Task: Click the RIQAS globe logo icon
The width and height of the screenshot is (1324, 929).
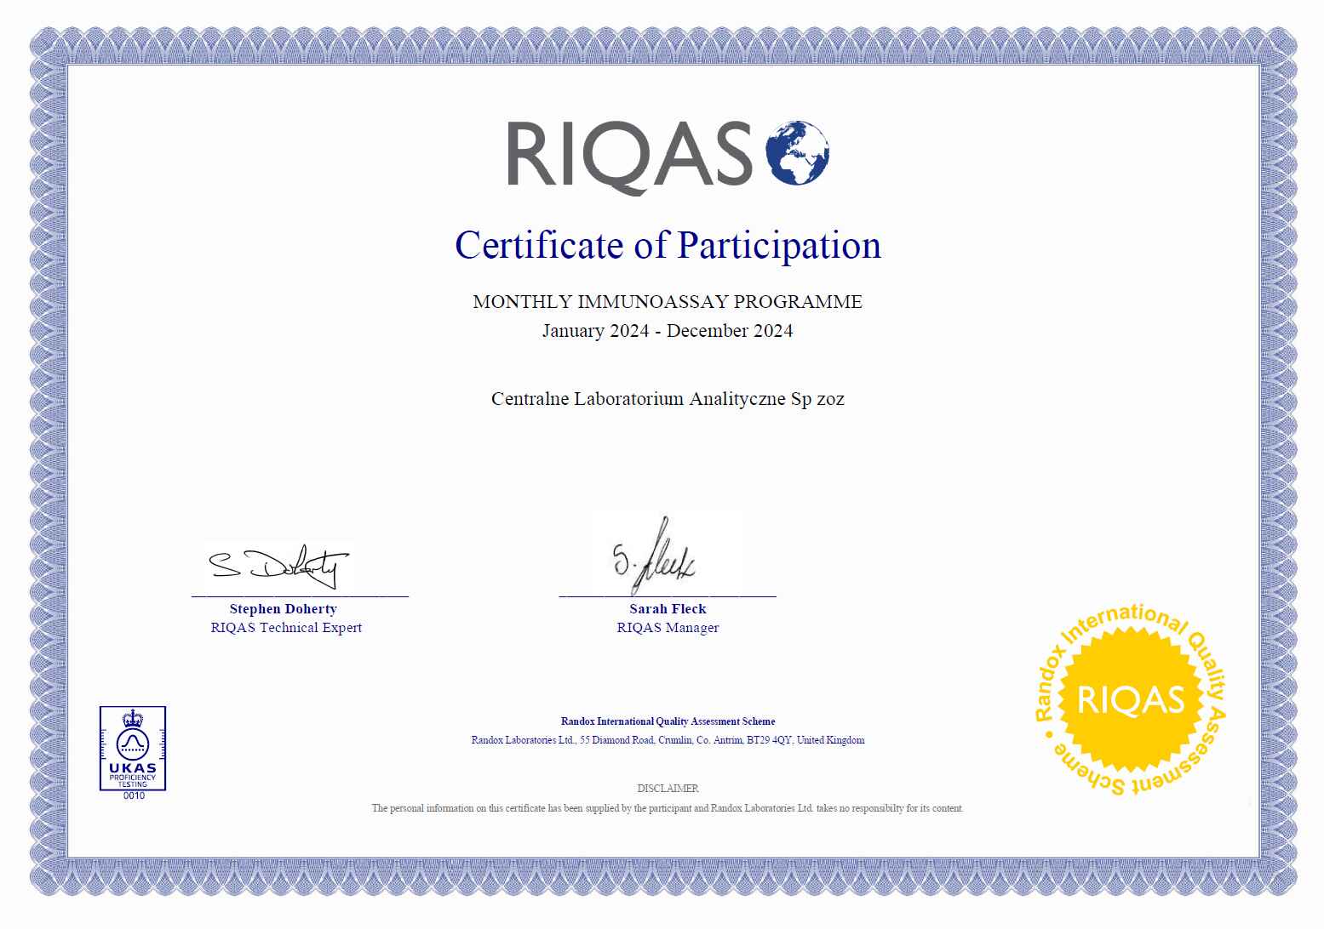Action: (x=798, y=153)
